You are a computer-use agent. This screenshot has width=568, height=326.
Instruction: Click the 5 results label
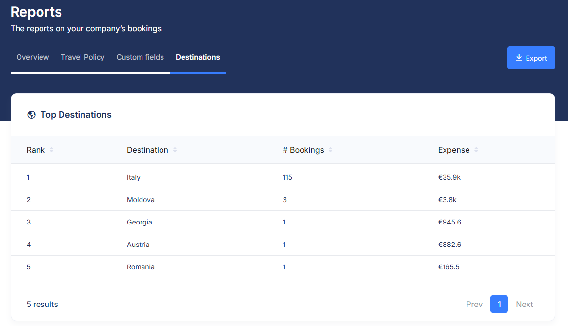[42, 304]
